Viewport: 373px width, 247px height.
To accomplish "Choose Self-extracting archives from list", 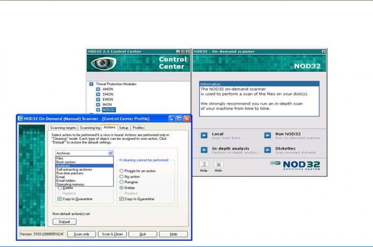I will click(x=85, y=170).
